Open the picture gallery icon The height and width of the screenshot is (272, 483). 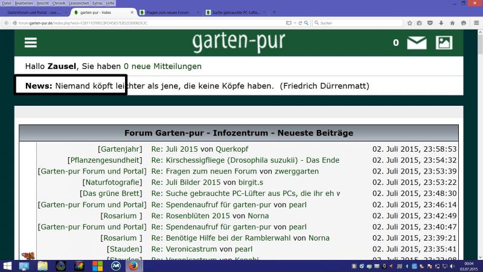pos(444,43)
